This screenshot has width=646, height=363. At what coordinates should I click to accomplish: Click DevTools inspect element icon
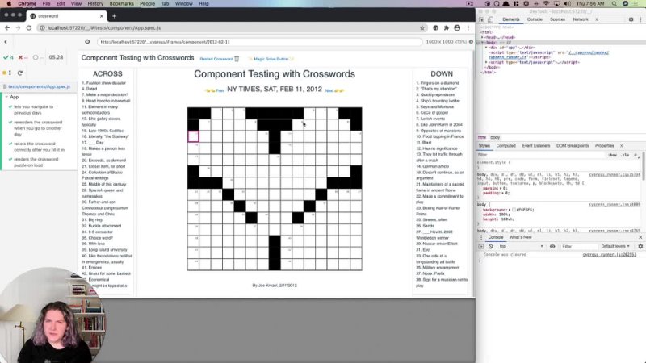click(481, 19)
